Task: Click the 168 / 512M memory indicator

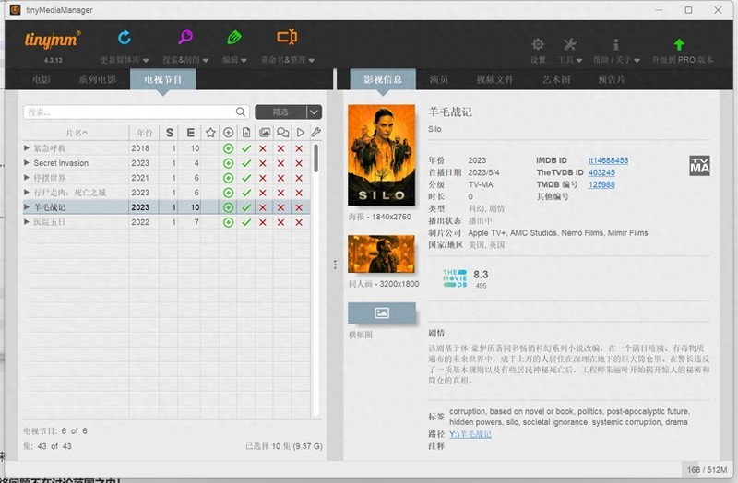Action: point(707,469)
